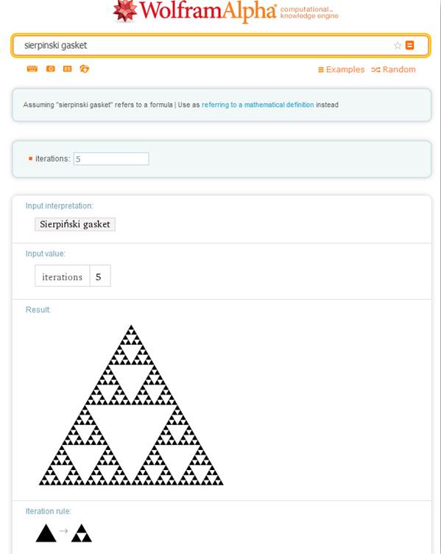Focus the 'sierpinski gasket' search field
This screenshot has width=441, height=554.
pos(208,45)
